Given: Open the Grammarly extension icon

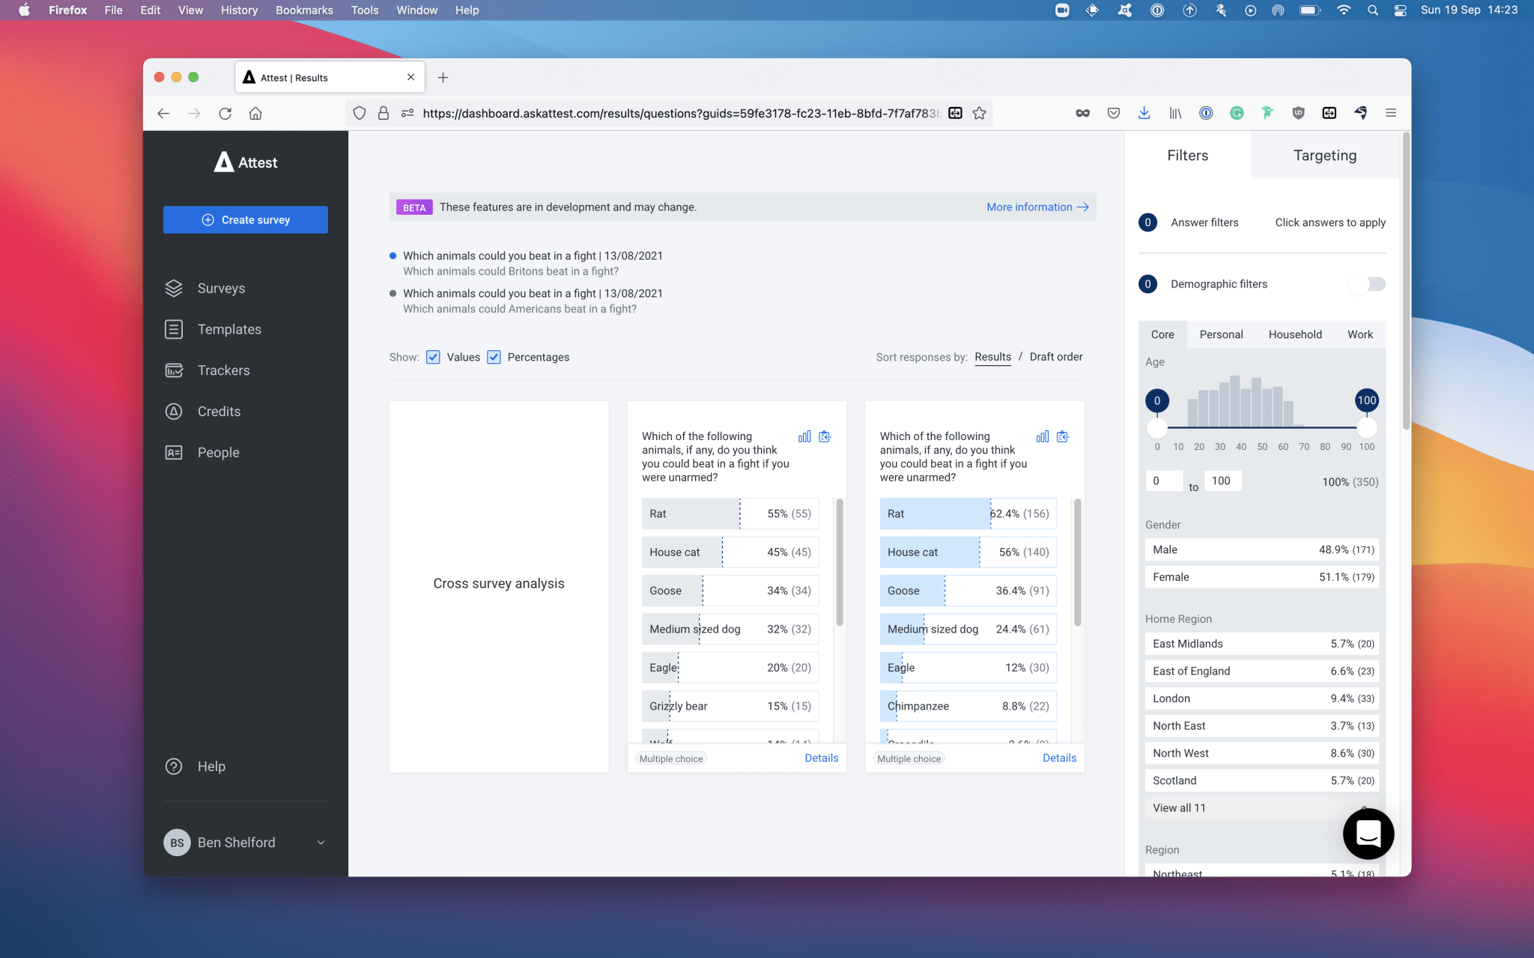Looking at the screenshot, I should (1237, 113).
